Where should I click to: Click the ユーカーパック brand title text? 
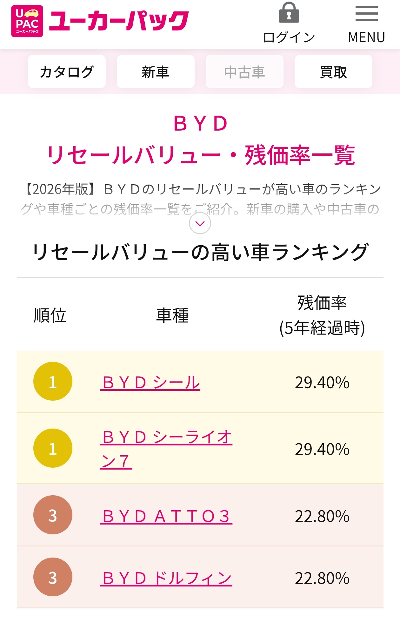(119, 21)
